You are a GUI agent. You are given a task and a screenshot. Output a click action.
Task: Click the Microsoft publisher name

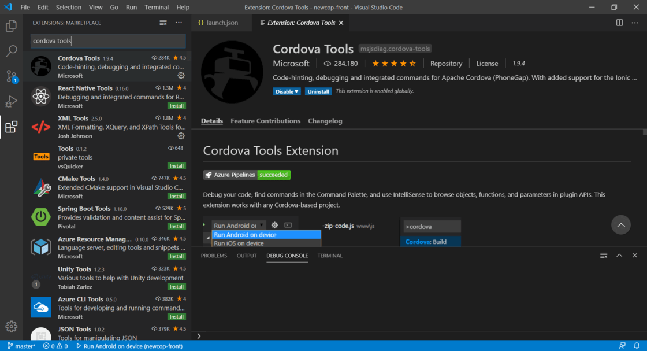point(291,64)
